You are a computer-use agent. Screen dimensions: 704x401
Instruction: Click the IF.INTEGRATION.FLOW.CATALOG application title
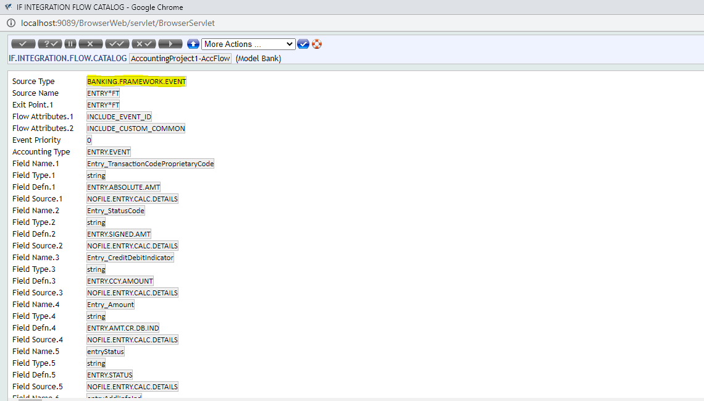[x=68, y=59]
